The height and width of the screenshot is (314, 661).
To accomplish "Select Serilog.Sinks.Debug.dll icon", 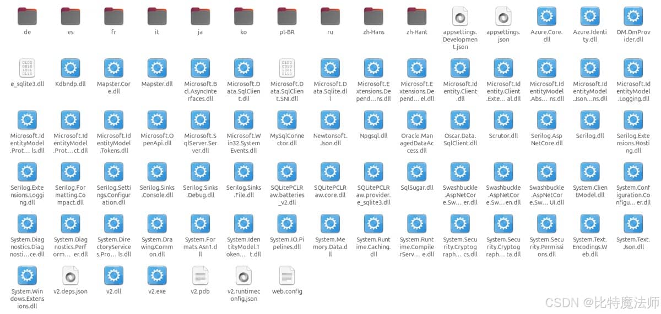I will pos(200,172).
